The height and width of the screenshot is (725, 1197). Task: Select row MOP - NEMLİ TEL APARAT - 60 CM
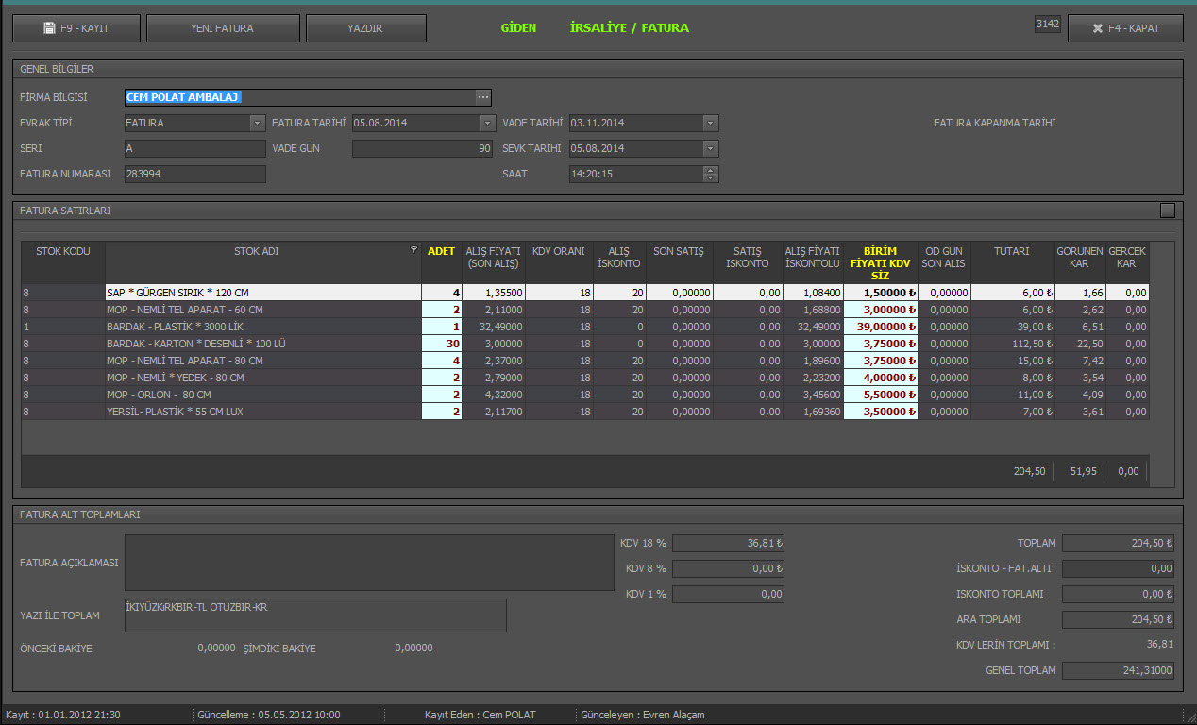pos(585,310)
